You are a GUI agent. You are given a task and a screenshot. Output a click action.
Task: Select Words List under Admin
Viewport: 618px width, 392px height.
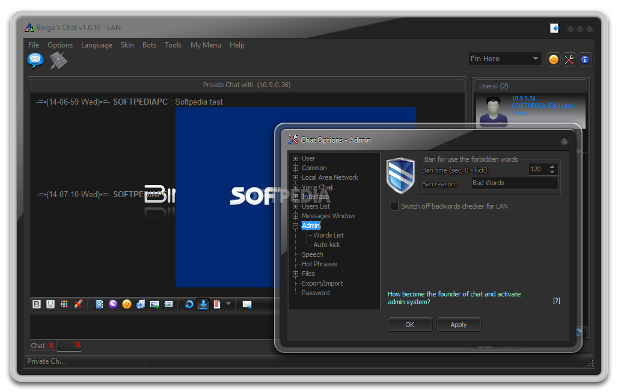[328, 235]
